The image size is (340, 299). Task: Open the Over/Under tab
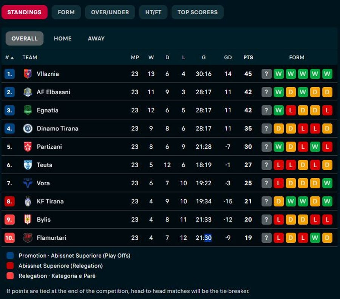coord(110,12)
